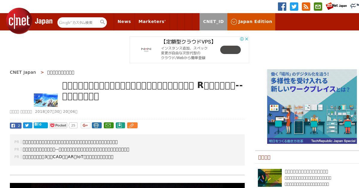The image size is (359, 188).
Task: Visit the ZDNet Japan logo link
Action: point(336,6)
